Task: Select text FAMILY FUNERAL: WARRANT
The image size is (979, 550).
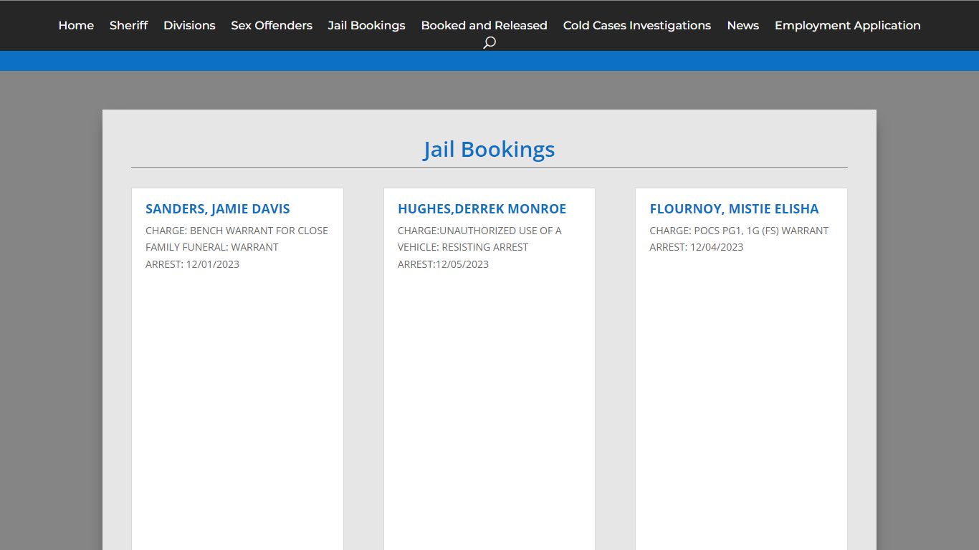Action: pos(212,247)
